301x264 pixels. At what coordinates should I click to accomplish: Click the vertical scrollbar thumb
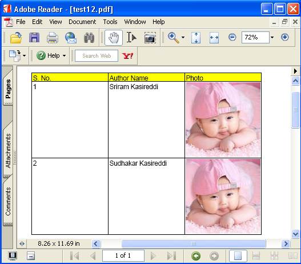pyautogui.click(x=295, y=110)
